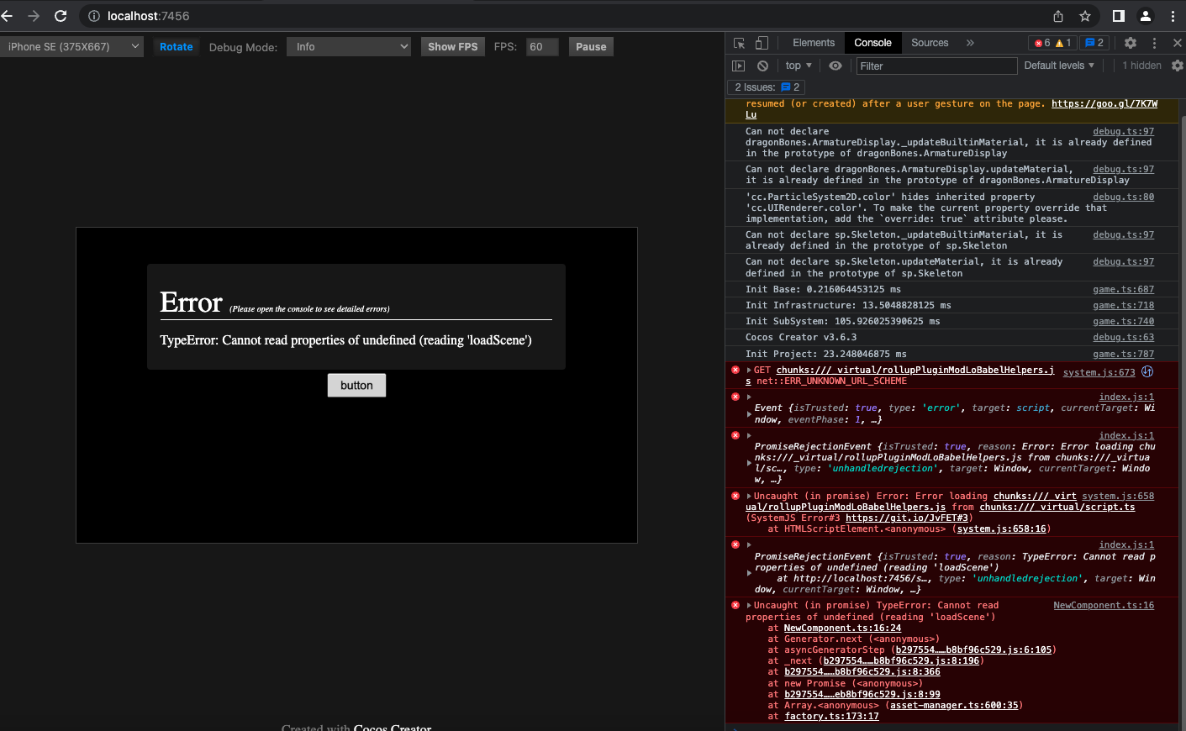Screen dimensions: 1186x731
Task: Click the console Filter input field
Action: click(936, 66)
